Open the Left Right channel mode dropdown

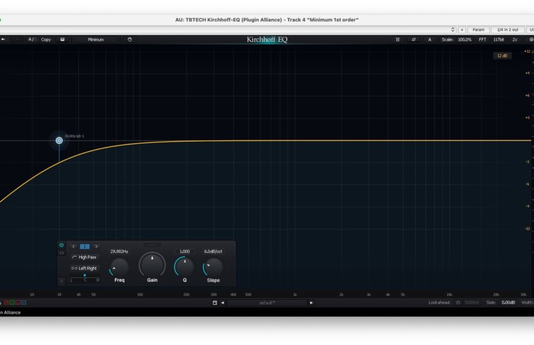pyautogui.click(x=84, y=268)
